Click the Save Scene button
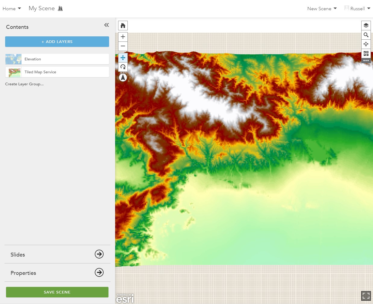This screenshot has width=373, height=304. point(57,292)
